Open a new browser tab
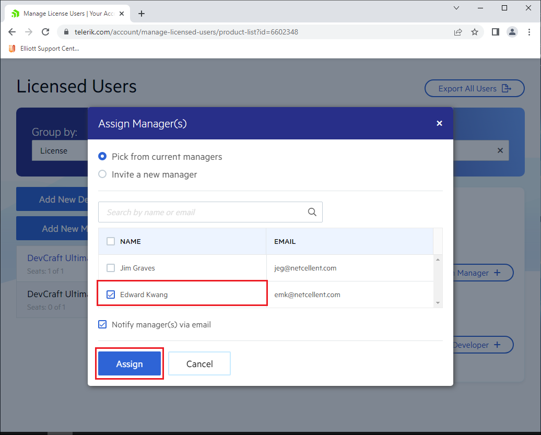541x435 pixels. click(142, 14)
